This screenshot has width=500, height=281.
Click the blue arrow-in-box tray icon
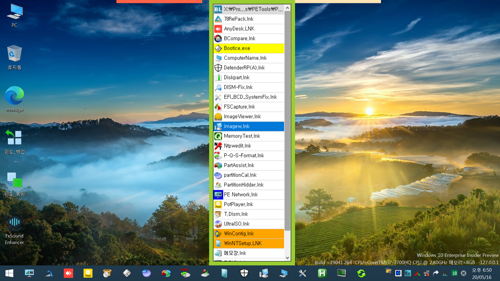(398, 273)
